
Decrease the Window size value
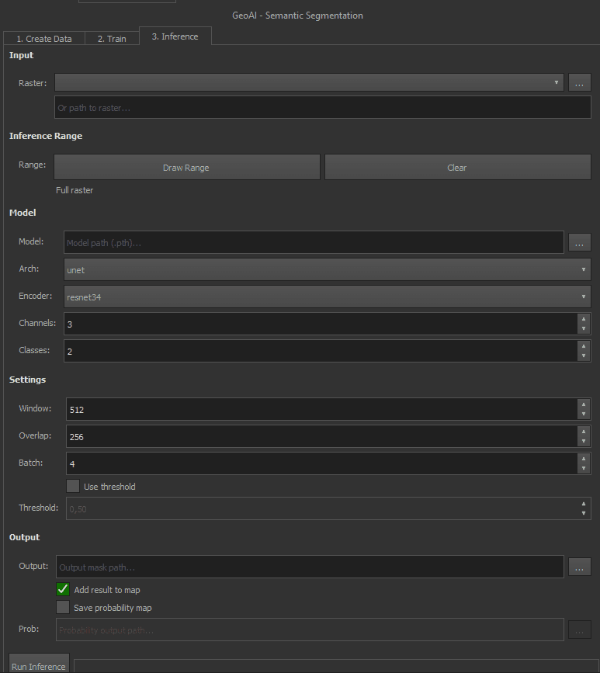point(583,415)
